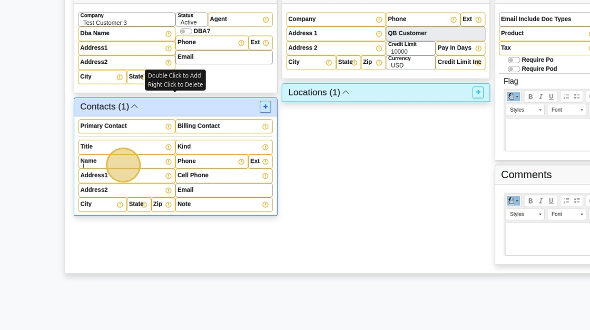This screenshot has height=330, width=590.
Task: Click the Status field showing Active
Action: 191,20
